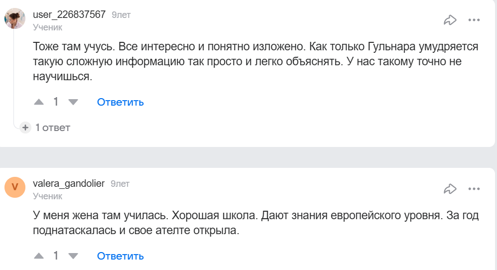Share valera_gandolier's comment

450,189
